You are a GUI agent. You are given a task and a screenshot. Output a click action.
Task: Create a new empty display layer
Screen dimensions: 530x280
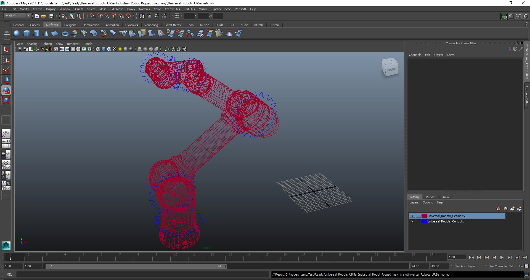512,209
